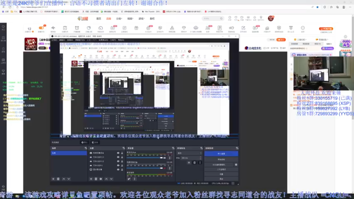
Task: Select 文本(GDI+) source row in Sources list
Action: 106,165
